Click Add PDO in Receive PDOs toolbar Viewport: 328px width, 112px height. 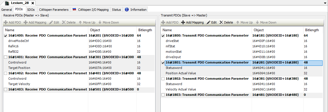coord(13,22)
